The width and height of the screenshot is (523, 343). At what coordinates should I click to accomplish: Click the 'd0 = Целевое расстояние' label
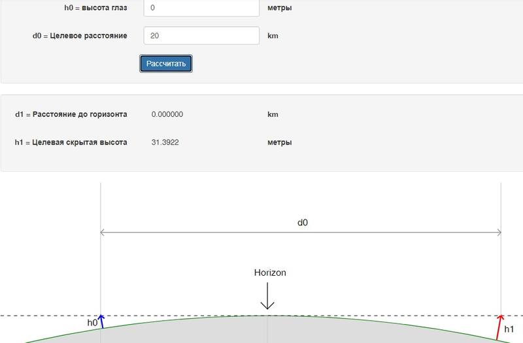tap(80, 36)
